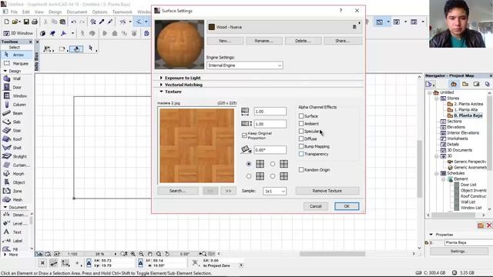Viewport: 493px width, 277px height.
Task: Select the Zone tool
Action: pos(16,191)
